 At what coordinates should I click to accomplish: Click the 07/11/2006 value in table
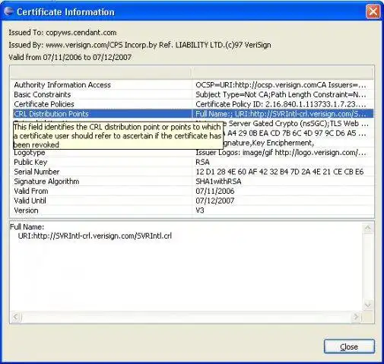click(x=214, y=191)
